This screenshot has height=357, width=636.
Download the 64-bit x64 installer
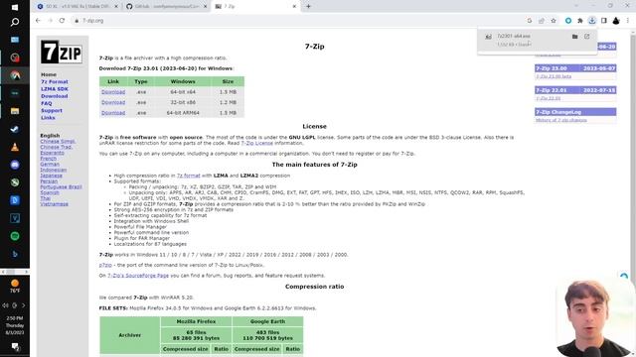113,92
